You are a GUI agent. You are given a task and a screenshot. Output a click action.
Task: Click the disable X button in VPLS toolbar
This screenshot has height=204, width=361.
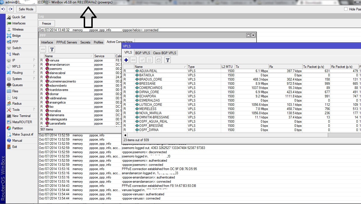(150, 60)
